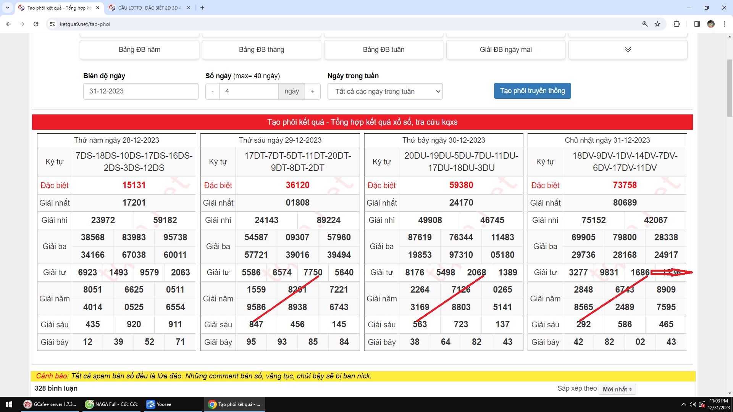The height and width of the screenshot is (412, 733).
Task: Click the 'Biên độ ngày' date field
Action: 140,92
